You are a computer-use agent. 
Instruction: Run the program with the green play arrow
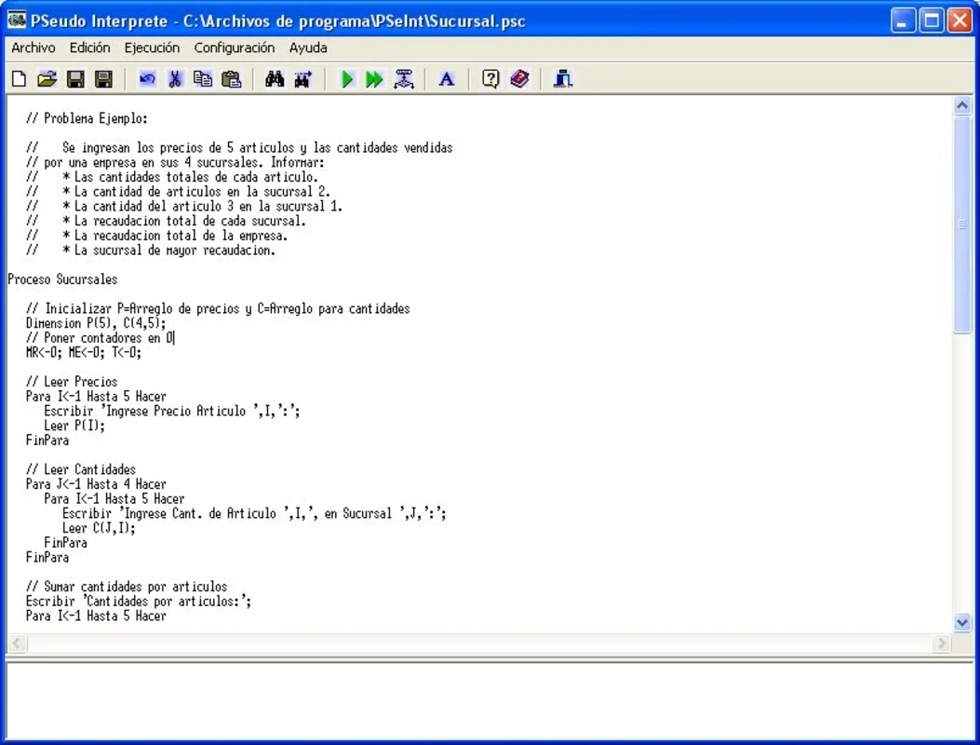pos(347,80)
